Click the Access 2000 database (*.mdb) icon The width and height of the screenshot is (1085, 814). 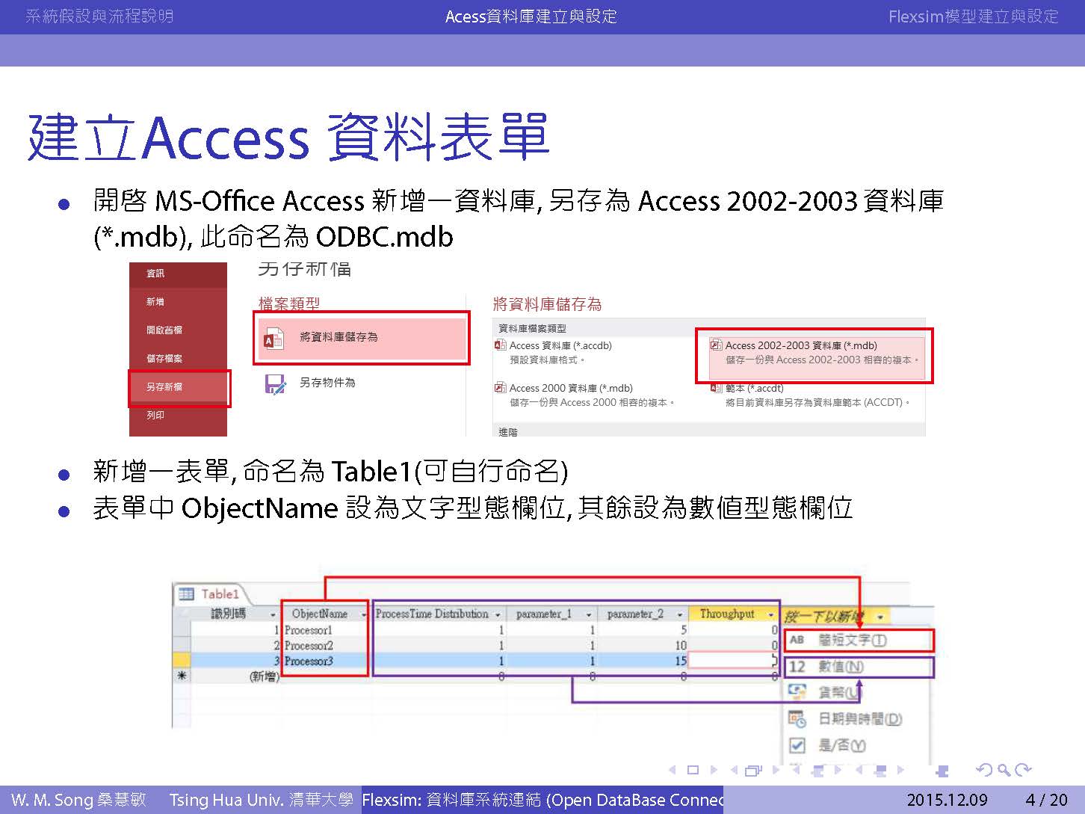tap(500, 388)
